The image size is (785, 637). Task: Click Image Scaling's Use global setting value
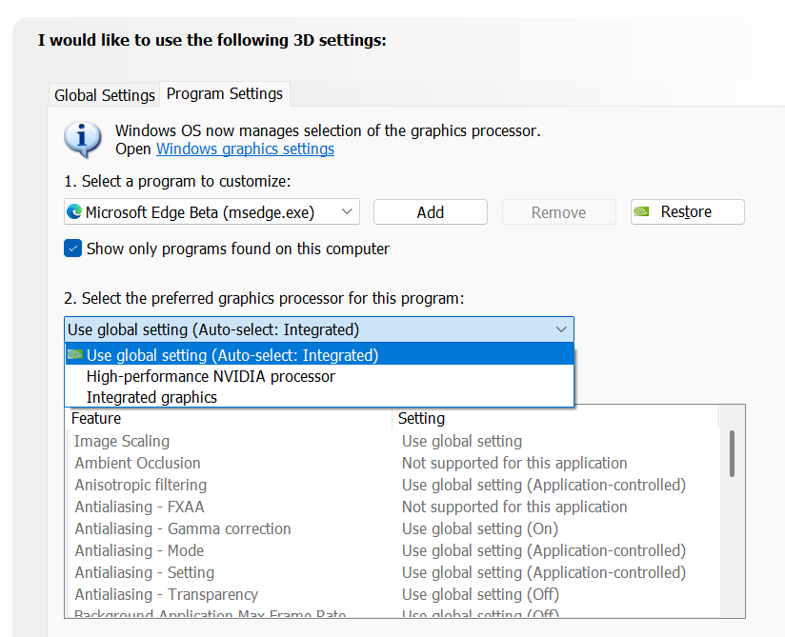(x=462, y=442)
